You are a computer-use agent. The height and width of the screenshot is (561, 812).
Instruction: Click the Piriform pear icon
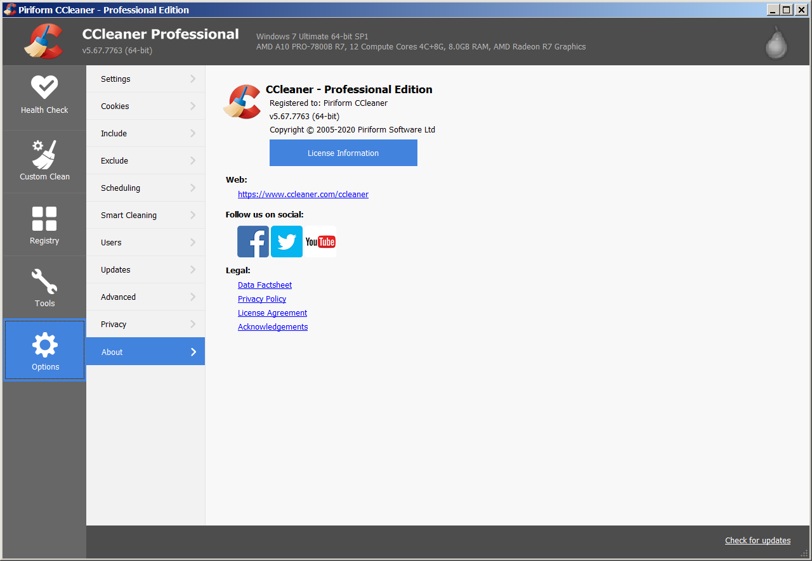click(776, 42)
